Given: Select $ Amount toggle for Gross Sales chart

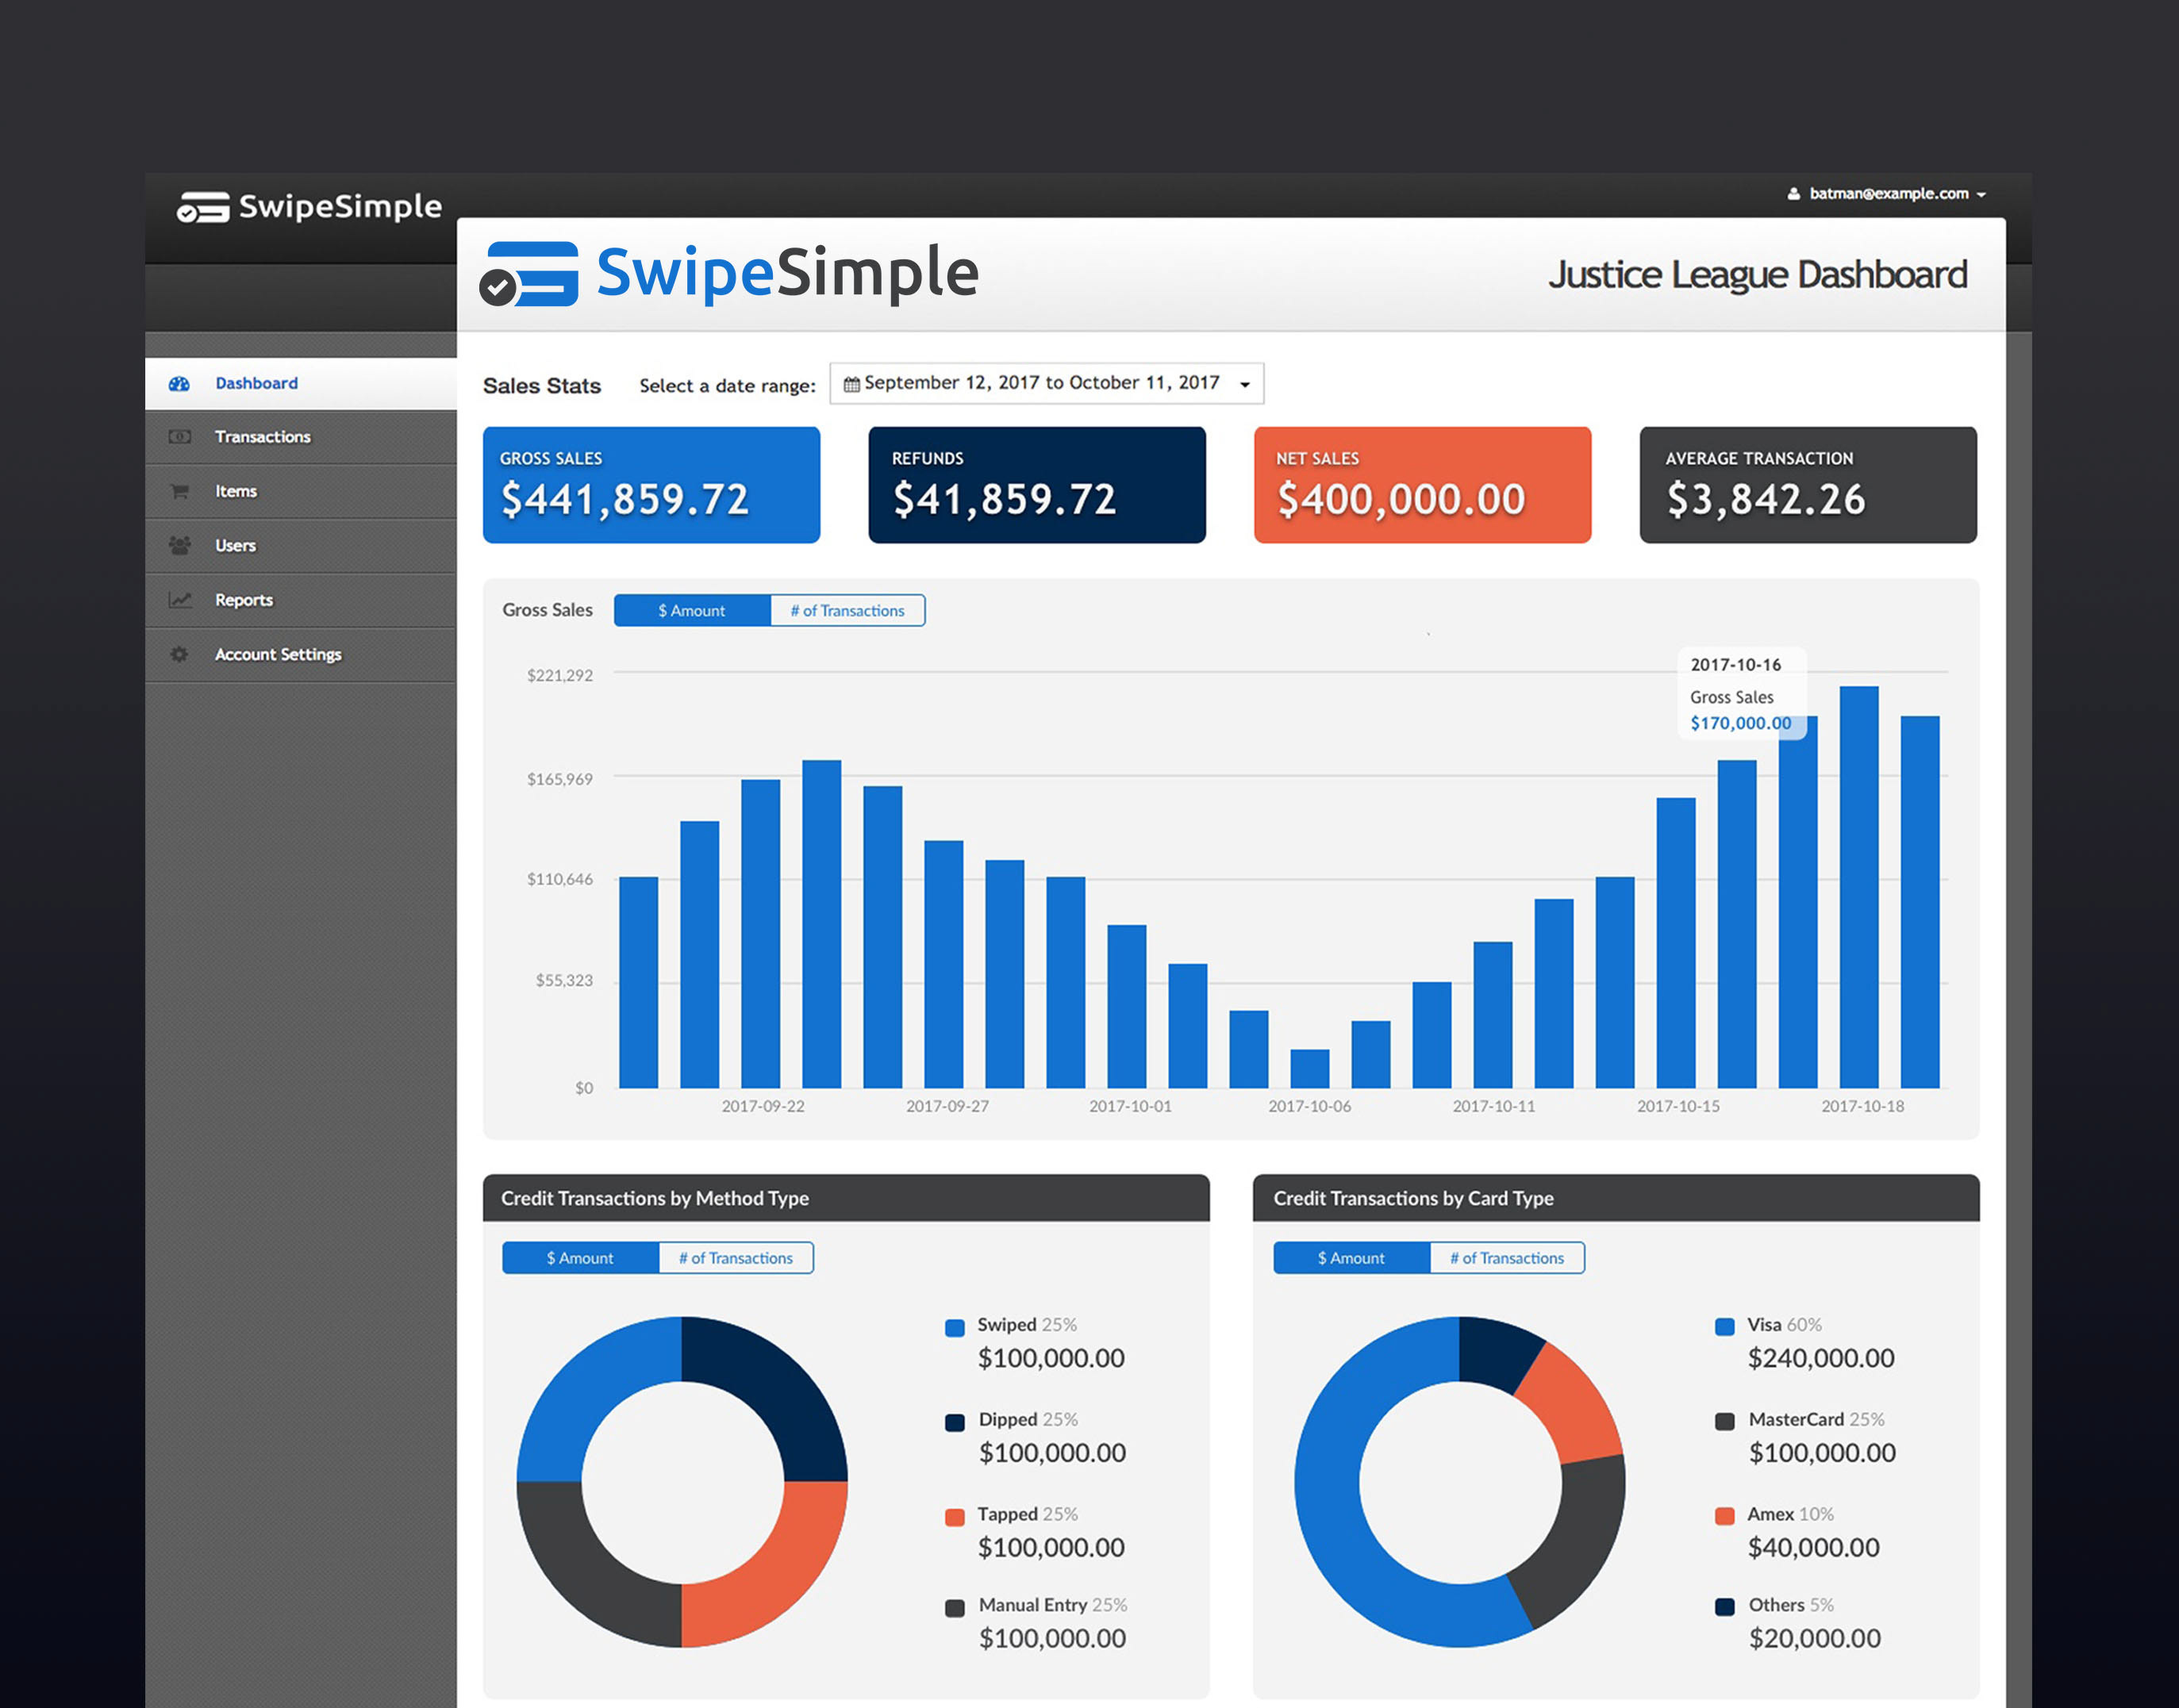Looking at the screenshot, I should [692, 611].
